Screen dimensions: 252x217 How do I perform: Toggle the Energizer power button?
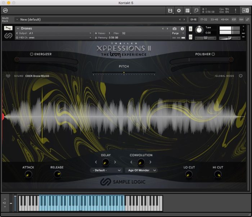point(32,54)
